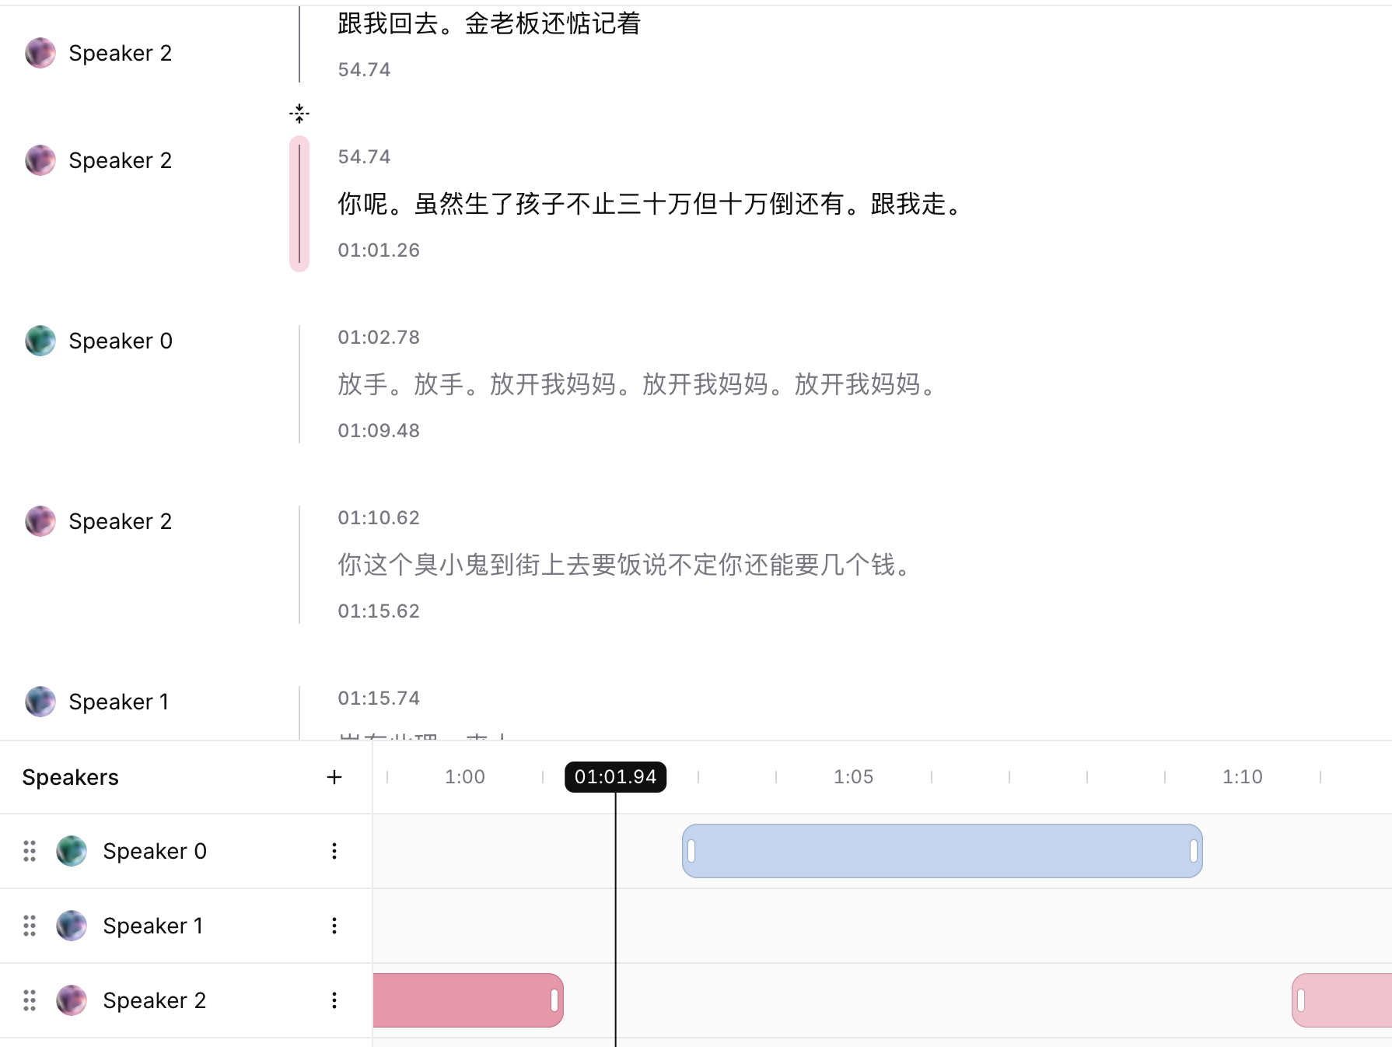
Task: Open Speaker 1 options menu in Speakers panel
Action: (x=334, y=926)
